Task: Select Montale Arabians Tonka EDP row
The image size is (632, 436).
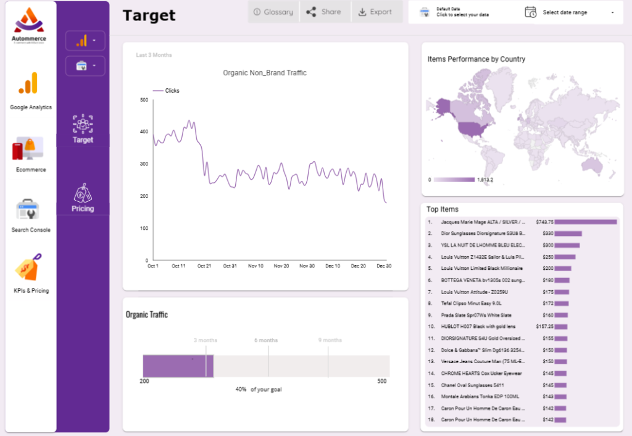Action: (x=523, y=396)
